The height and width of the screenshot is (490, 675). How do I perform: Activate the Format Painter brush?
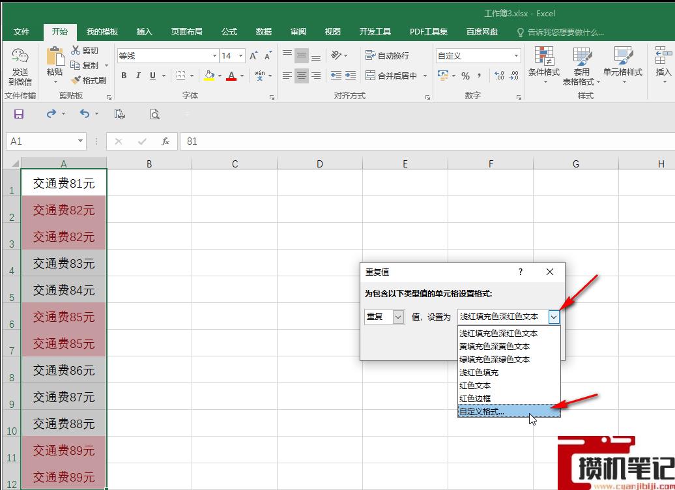[x=76, y=80]
